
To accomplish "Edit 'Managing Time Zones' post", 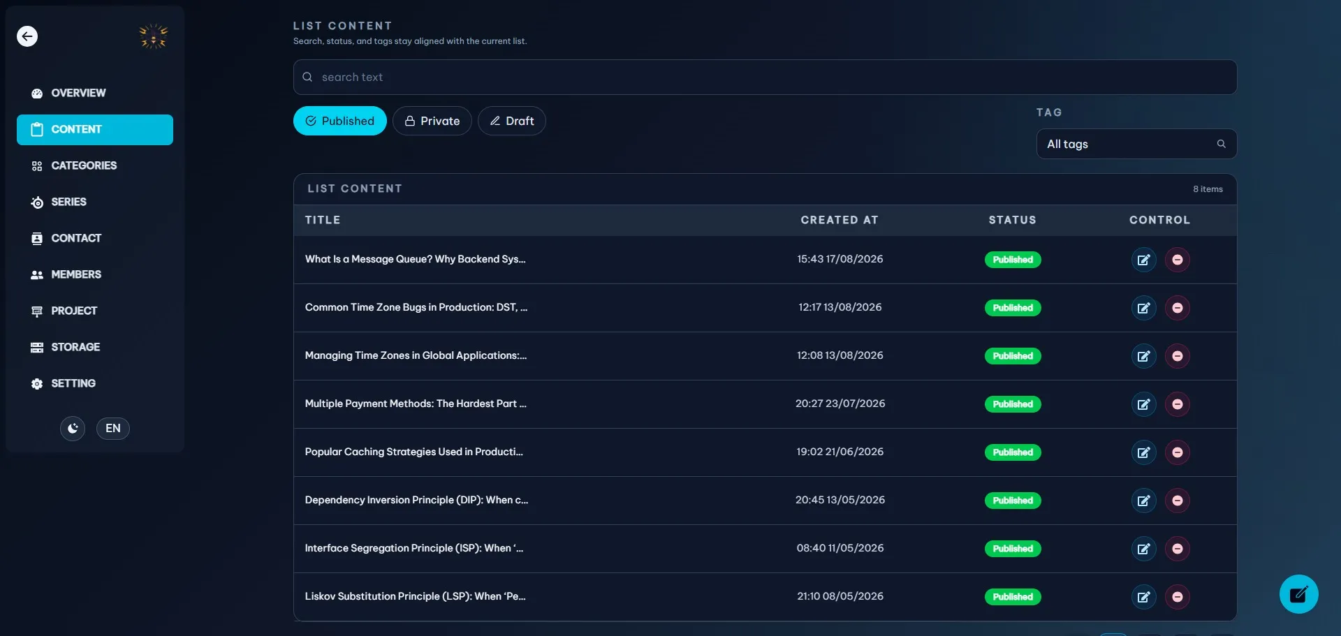I will coord(1144,357).
